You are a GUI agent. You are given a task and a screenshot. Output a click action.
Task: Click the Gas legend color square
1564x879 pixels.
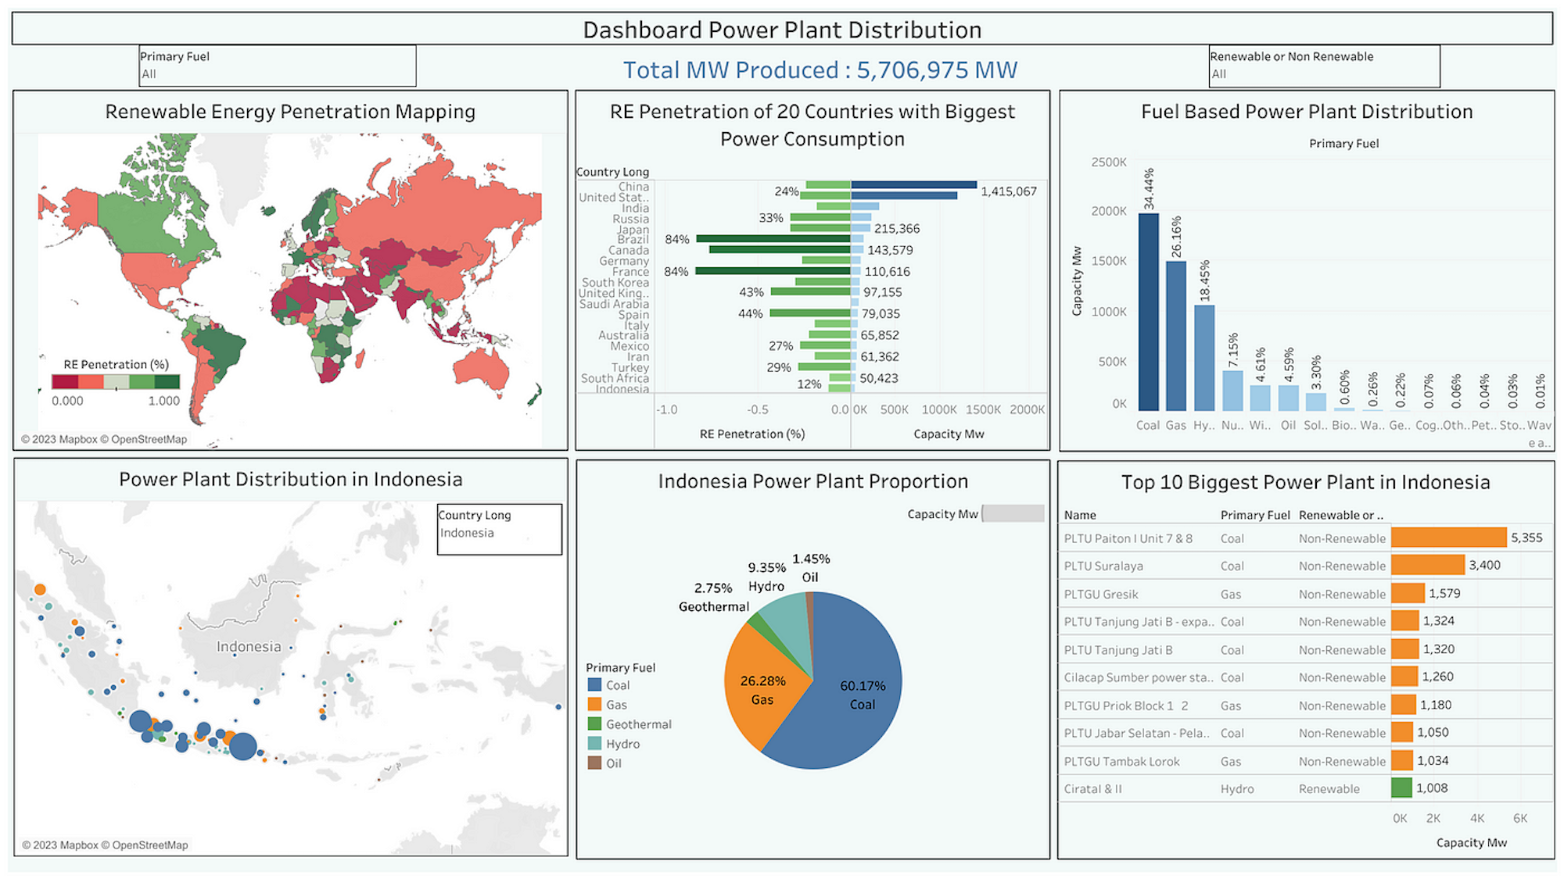click(x=594, y=705)
